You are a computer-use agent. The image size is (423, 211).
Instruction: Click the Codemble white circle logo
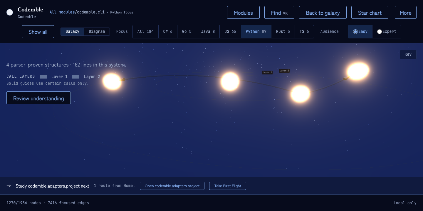pyautogui.click(x=10, y=12)
